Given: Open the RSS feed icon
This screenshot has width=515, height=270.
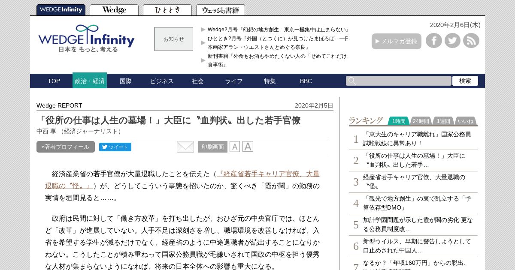Looking at the screenshot, I should pyautogui.click(x=471, y=41).
